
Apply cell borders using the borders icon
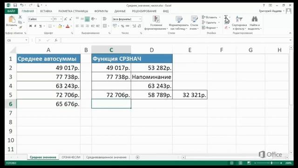point(50,26)
